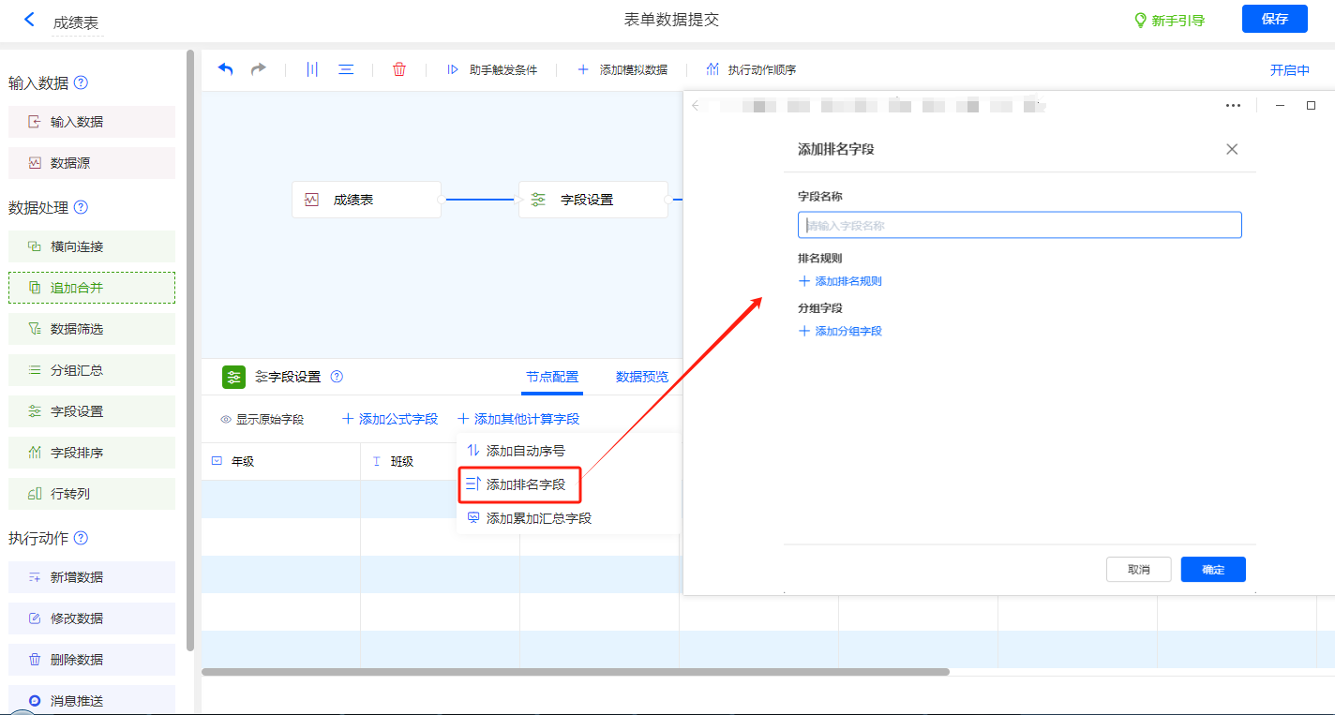This screenshot has height=715, width=1335.
Task: Expand 添加排名规则 in the dialog
Action: pyautogui.click(x=840, y=281)
